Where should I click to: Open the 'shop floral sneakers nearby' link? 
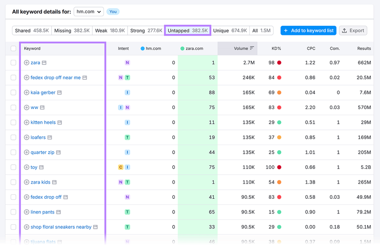[x=61, y=227]
